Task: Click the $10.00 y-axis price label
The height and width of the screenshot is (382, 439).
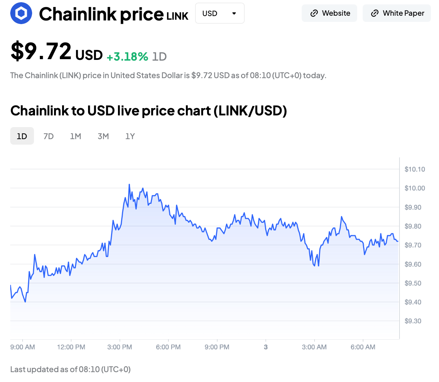Action: point(415,188)
